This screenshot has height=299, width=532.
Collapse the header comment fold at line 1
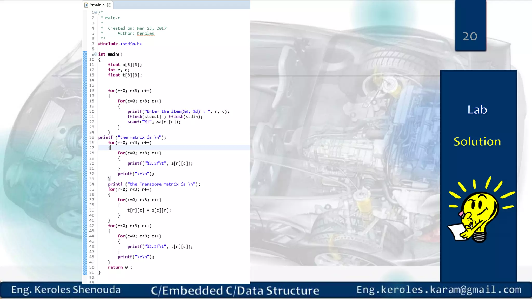click(96, 12)
